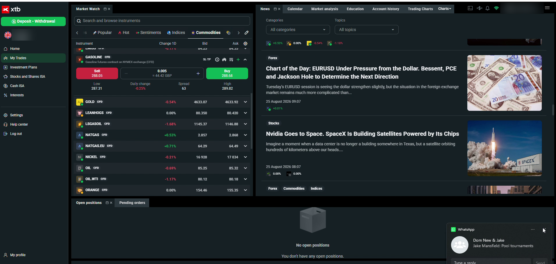556x264 pixels.
Task: Expand the ORANGE row chevron
Action: (x=245, y=190)
